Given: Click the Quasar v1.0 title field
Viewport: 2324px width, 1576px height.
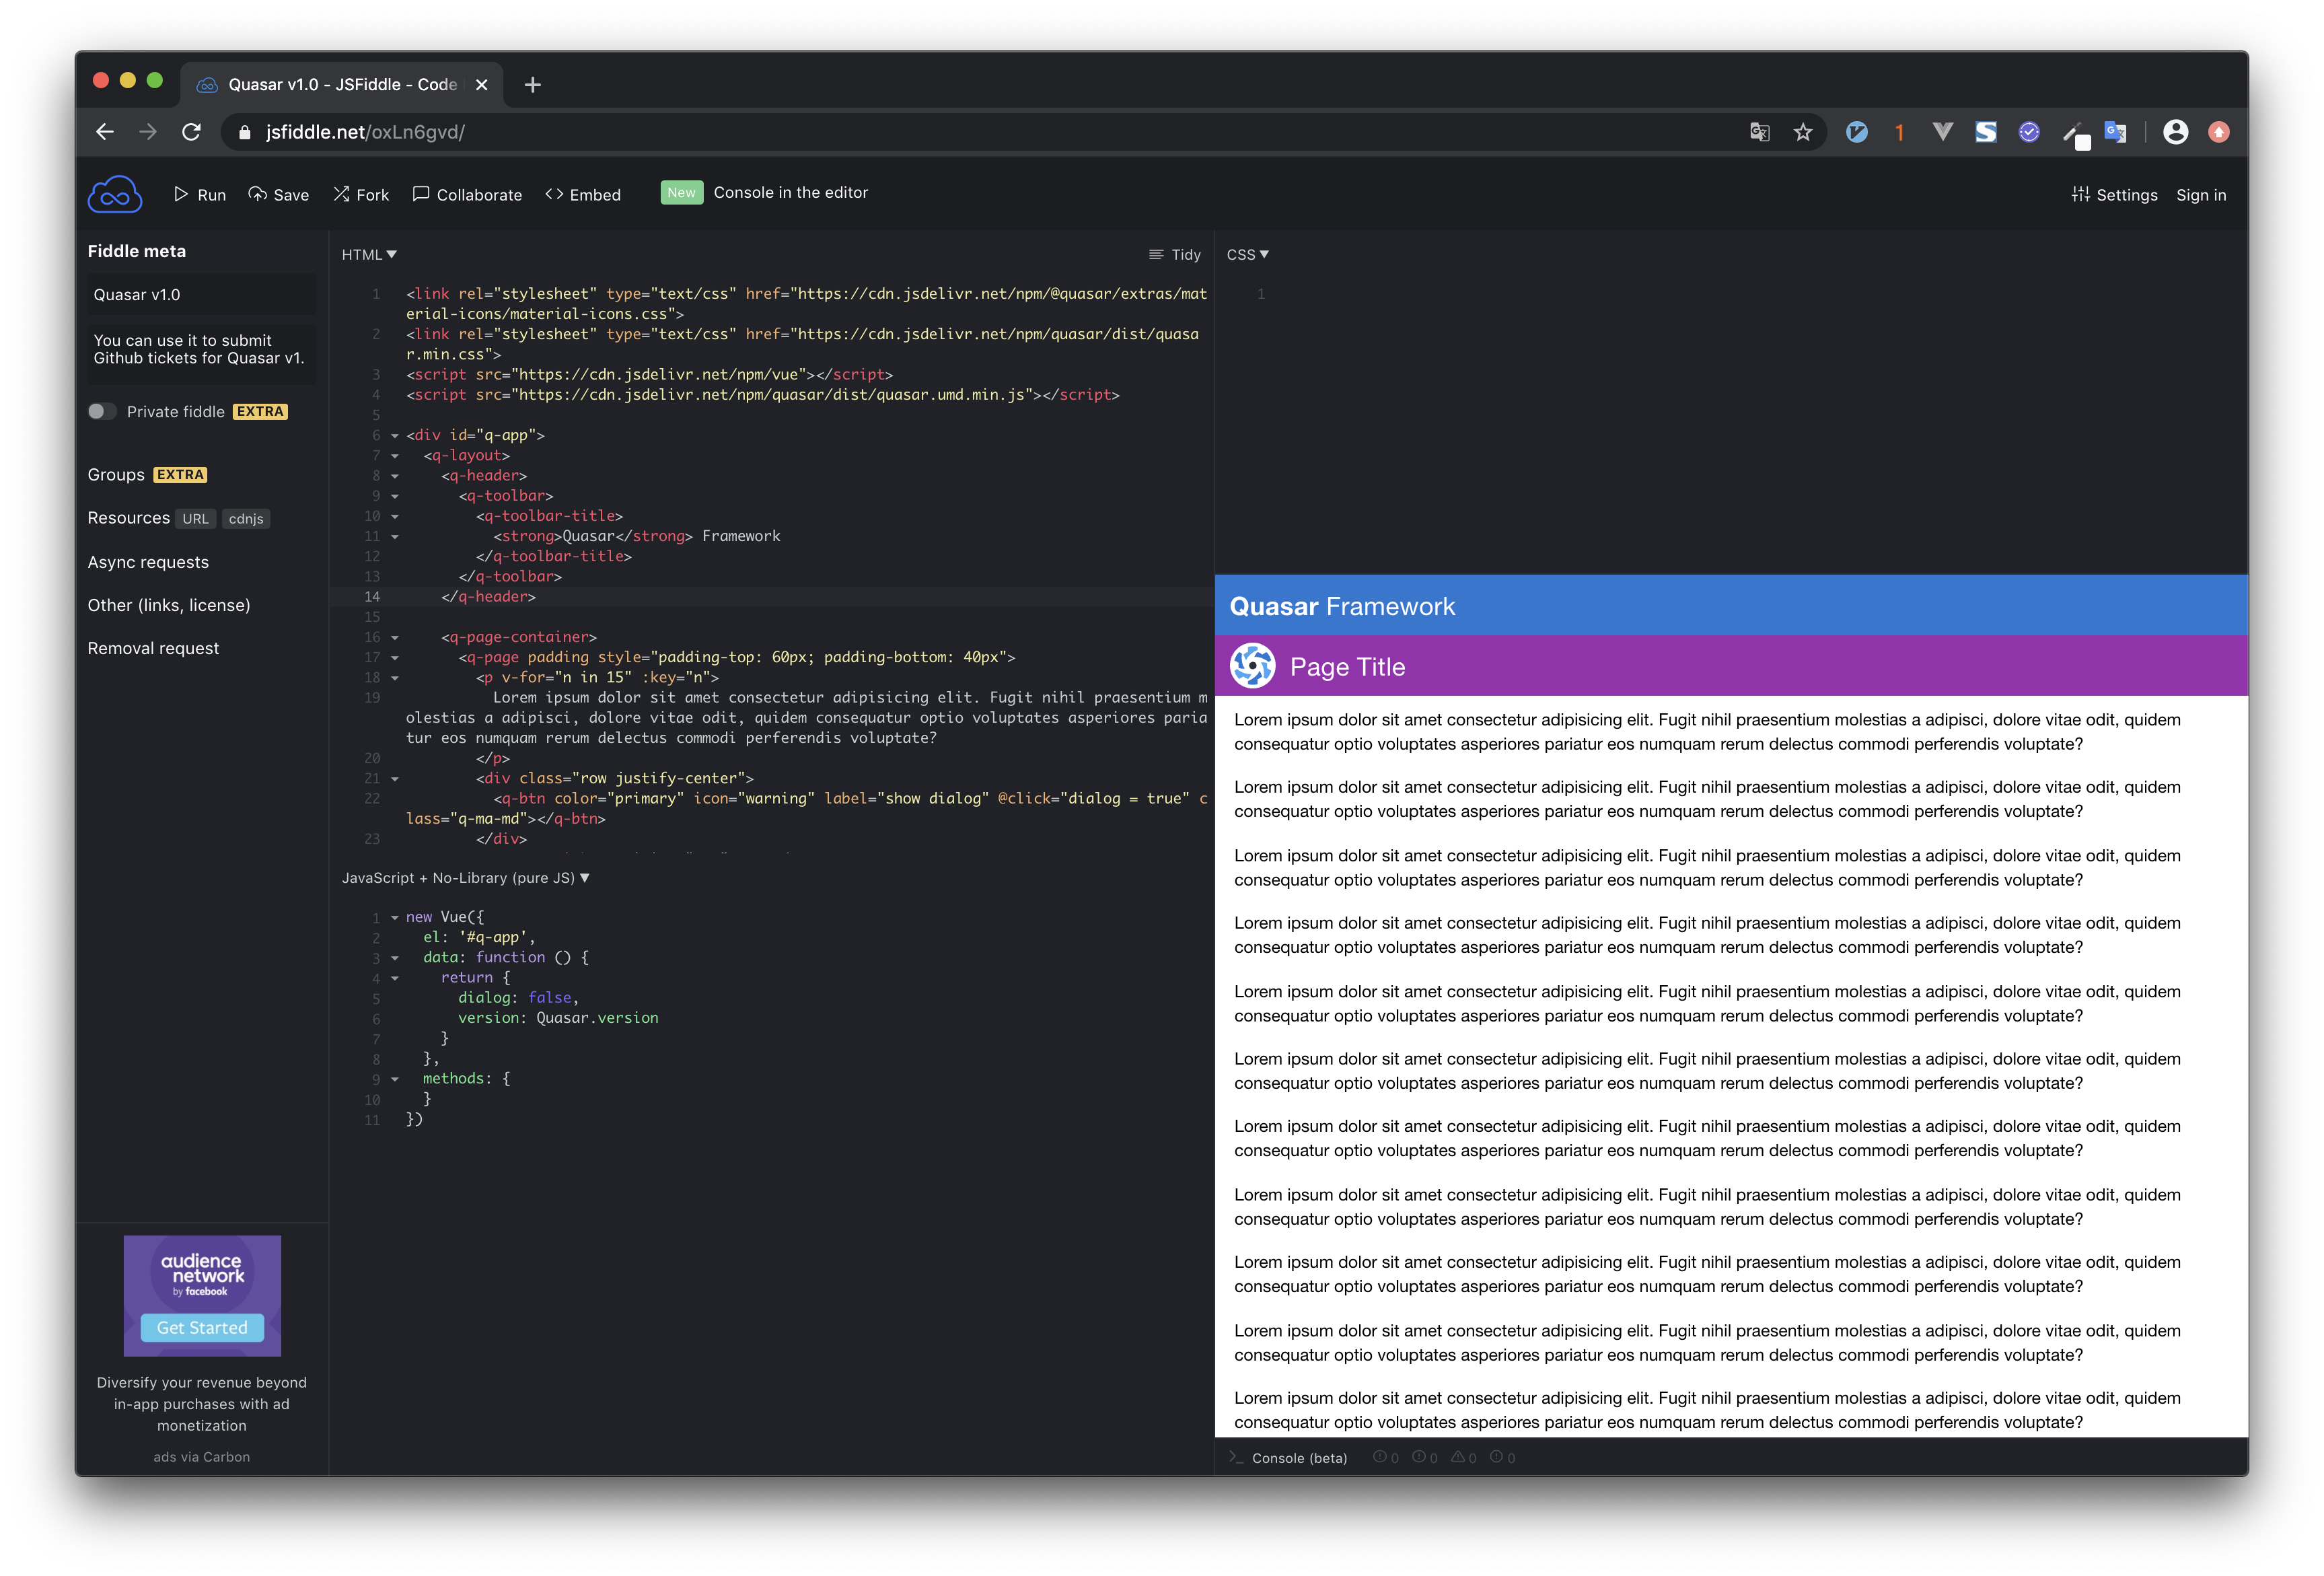Looking at the screenshot, I should click(x=200, y=295).
